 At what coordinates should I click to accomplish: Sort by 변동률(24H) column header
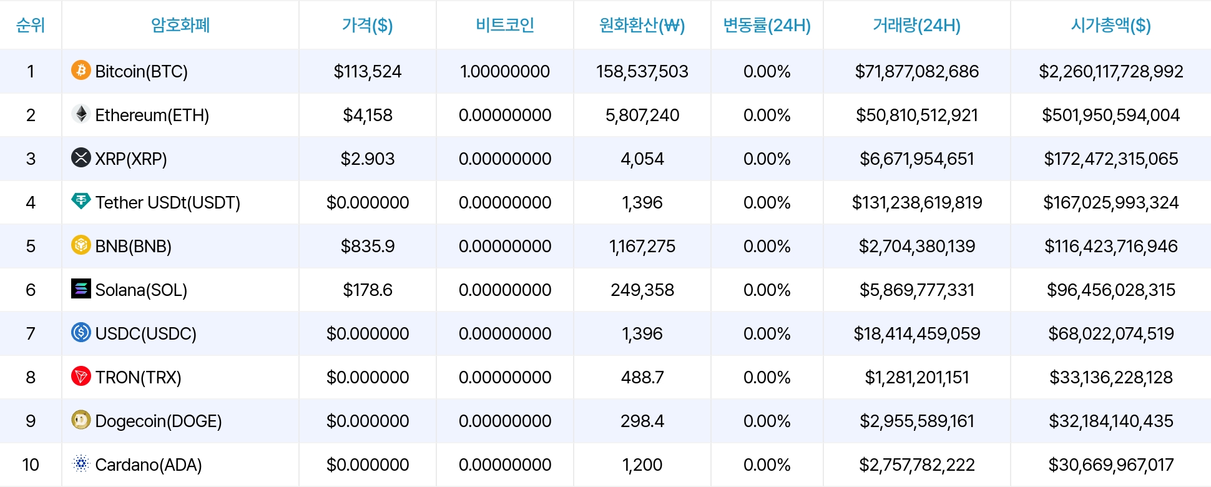pyautogui.click(x=767, y=25)
